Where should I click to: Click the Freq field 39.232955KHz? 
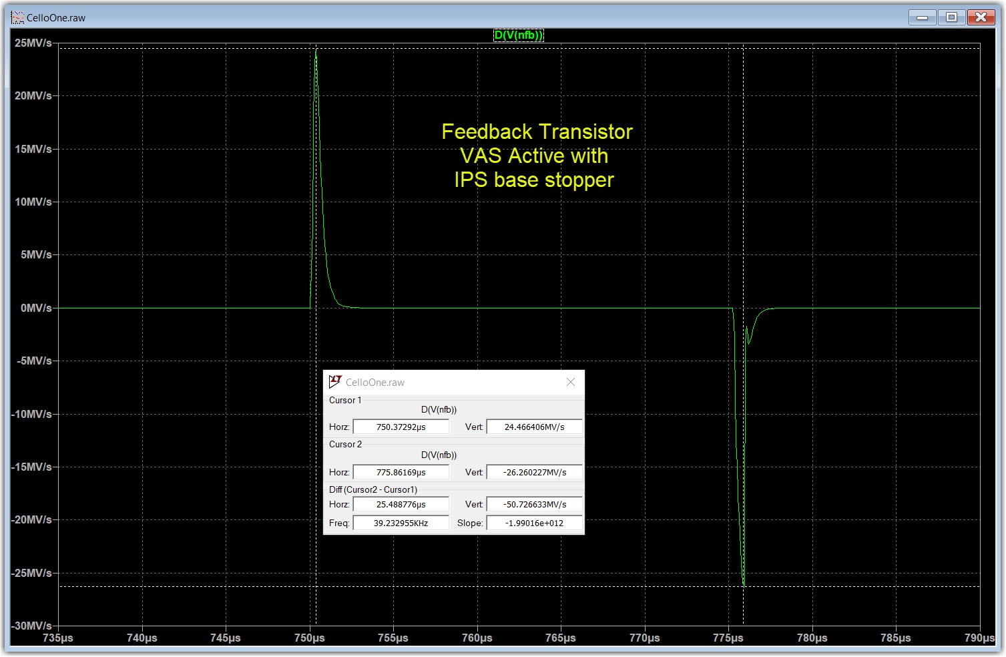401,523
